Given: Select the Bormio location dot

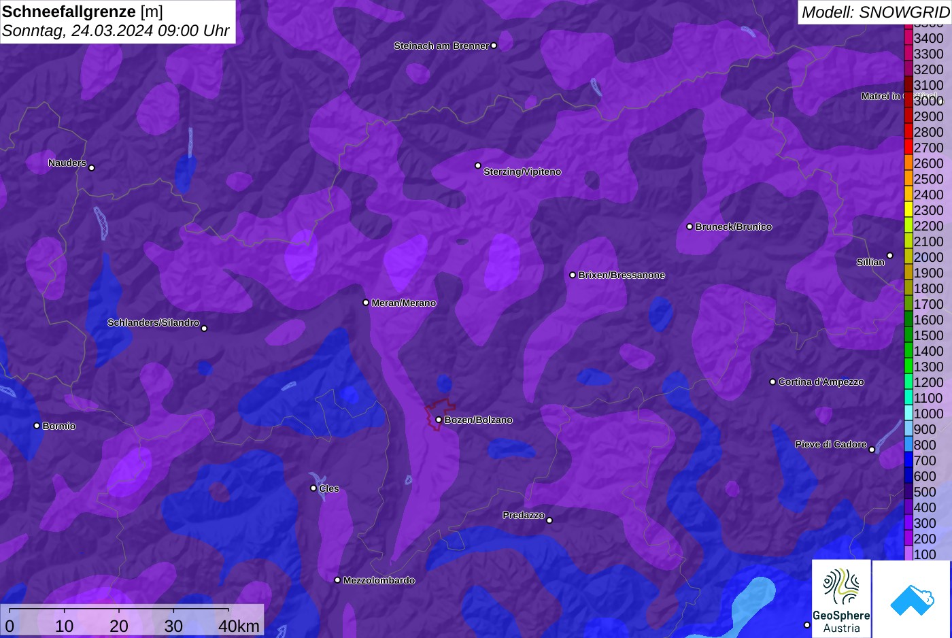Looking at the screenshot, I should 37,426.
